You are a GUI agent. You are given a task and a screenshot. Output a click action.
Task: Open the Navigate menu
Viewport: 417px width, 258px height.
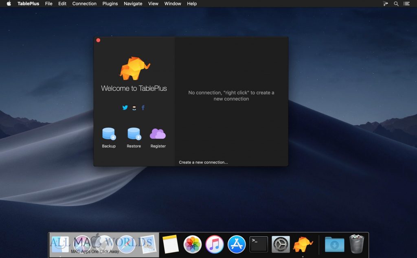coord(133,3)
